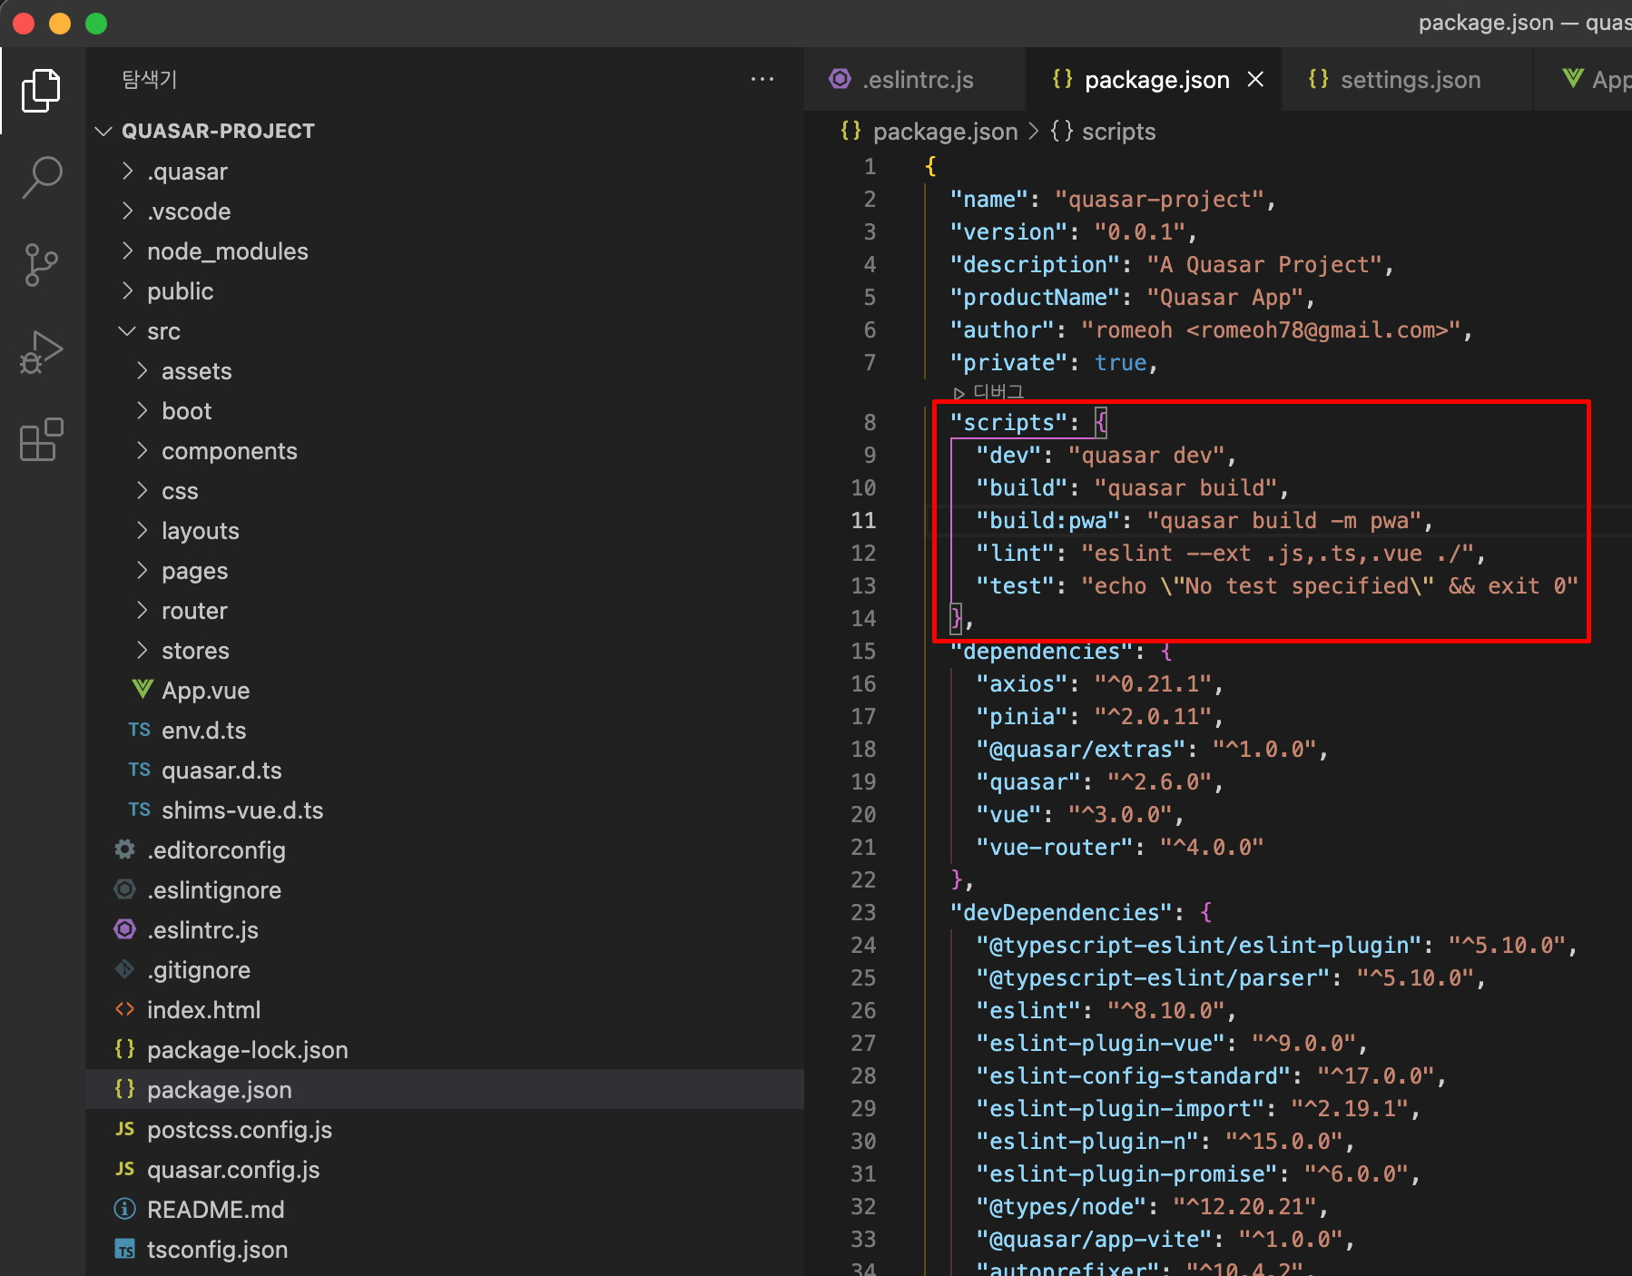Click the purple ESLint icon of .eslintrc.js file
The image size is (1632, 1276).
124,929
